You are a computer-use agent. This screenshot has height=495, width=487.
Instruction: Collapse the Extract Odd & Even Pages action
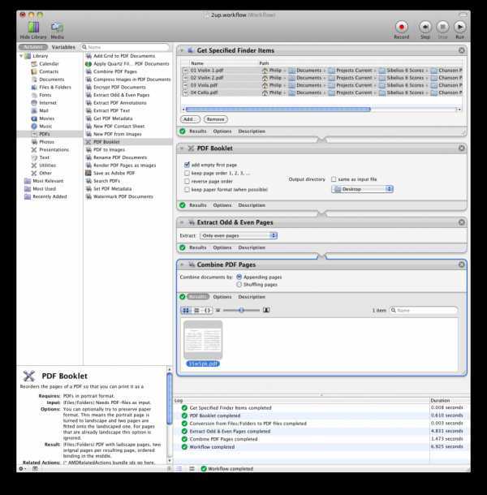182,222
